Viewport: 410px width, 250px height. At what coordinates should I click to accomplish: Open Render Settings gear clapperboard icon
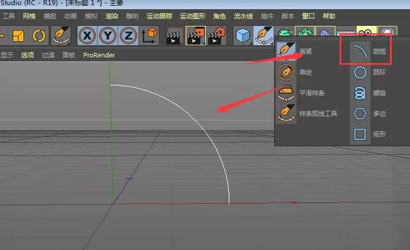coord(216,36)
